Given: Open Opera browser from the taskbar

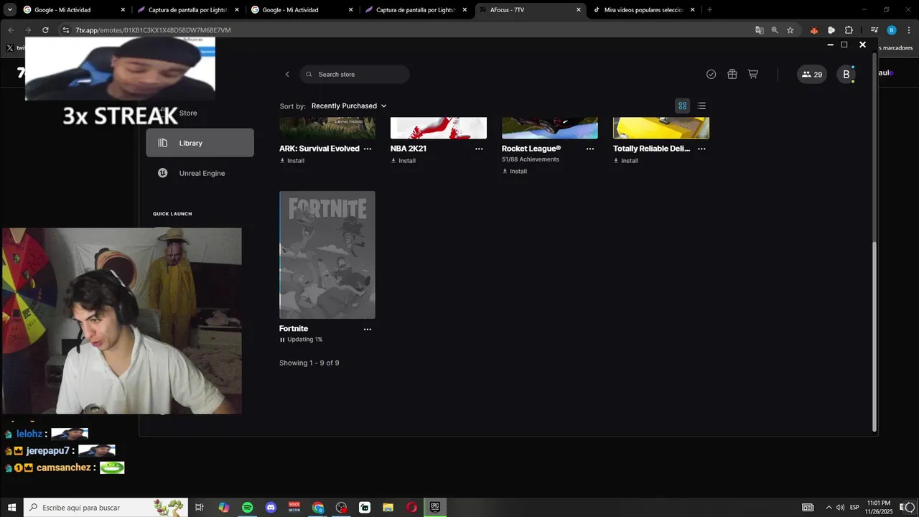Looking at the screenshot, I should point(411,508).
